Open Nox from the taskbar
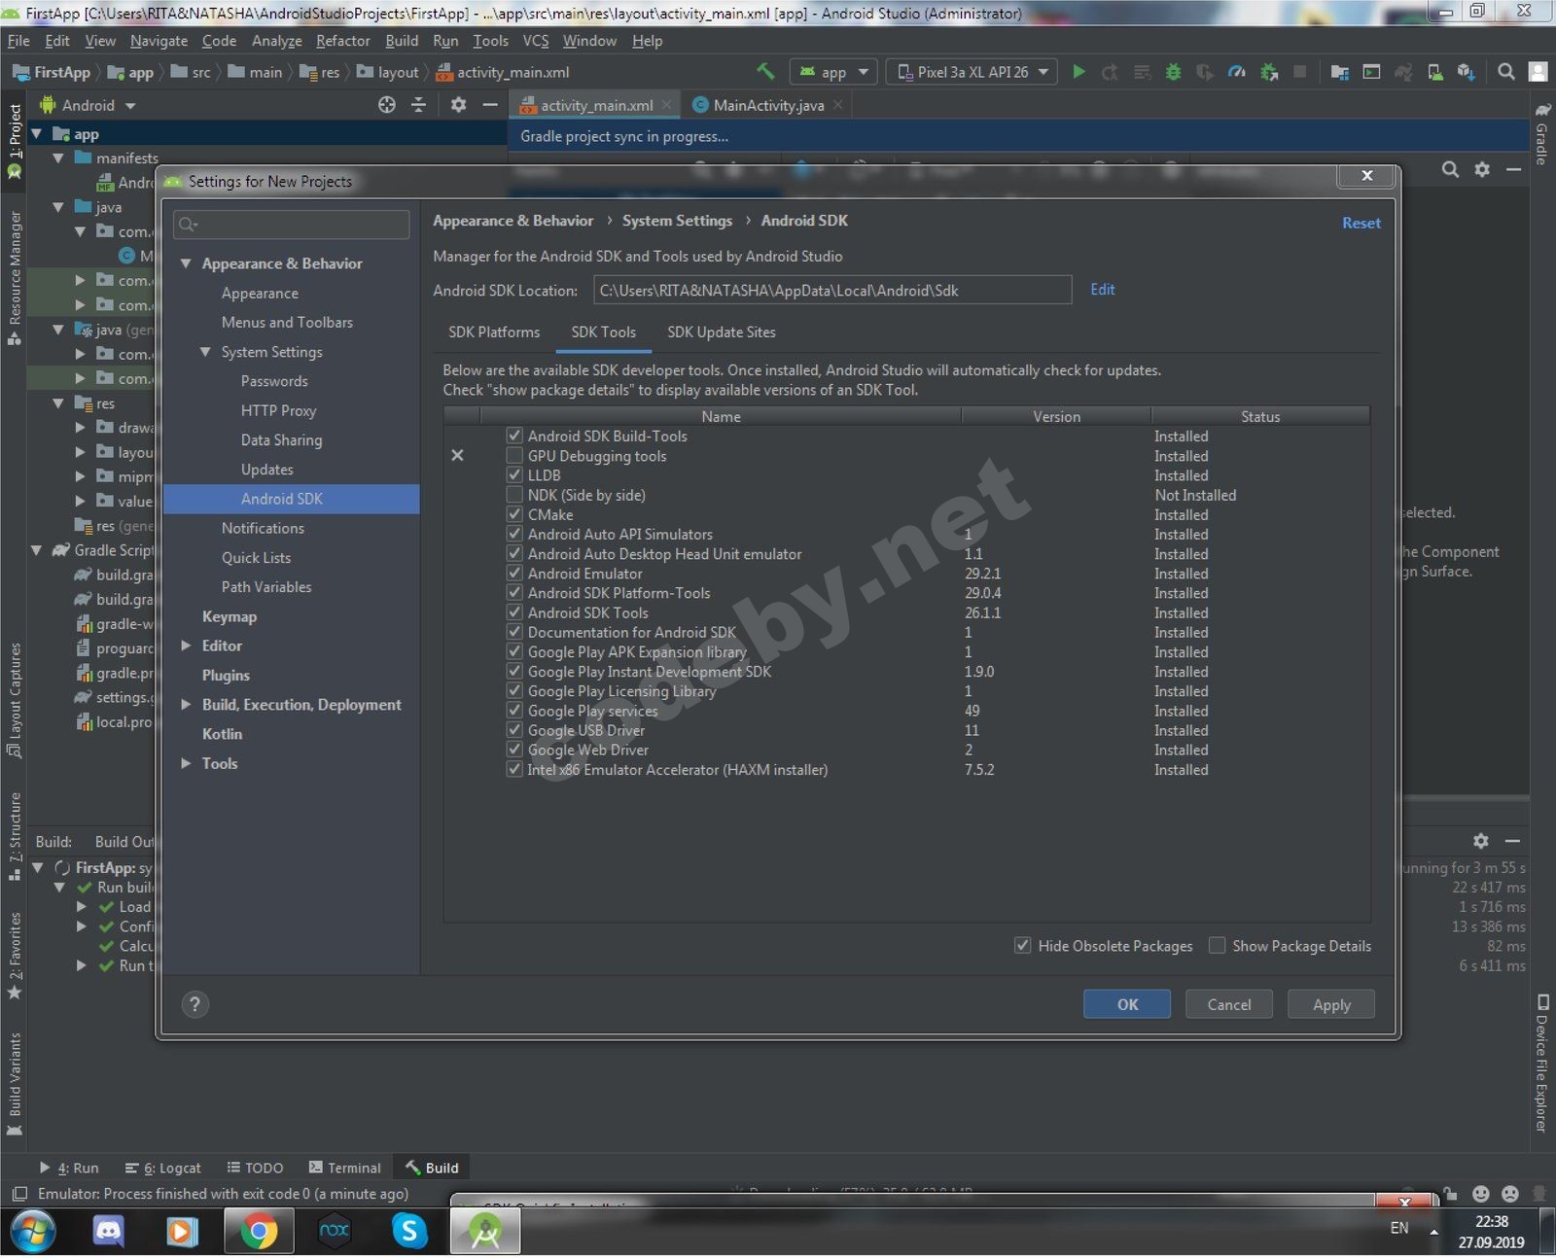The height and width of the screenshot is (1258, 1556). coord(335,1231)
